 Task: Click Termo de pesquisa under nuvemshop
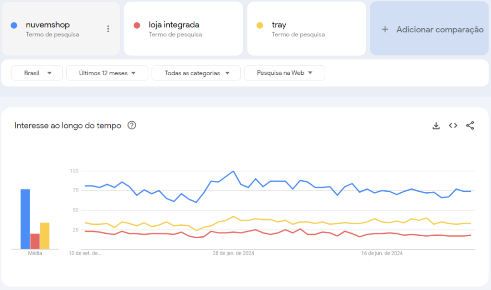pos(52,35)
